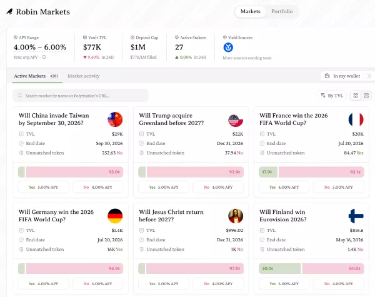This screenshot has width=375, height=297.
Task: Choose Yes 5.00% APY on Jesus Christ market
Action: point(164,284)
